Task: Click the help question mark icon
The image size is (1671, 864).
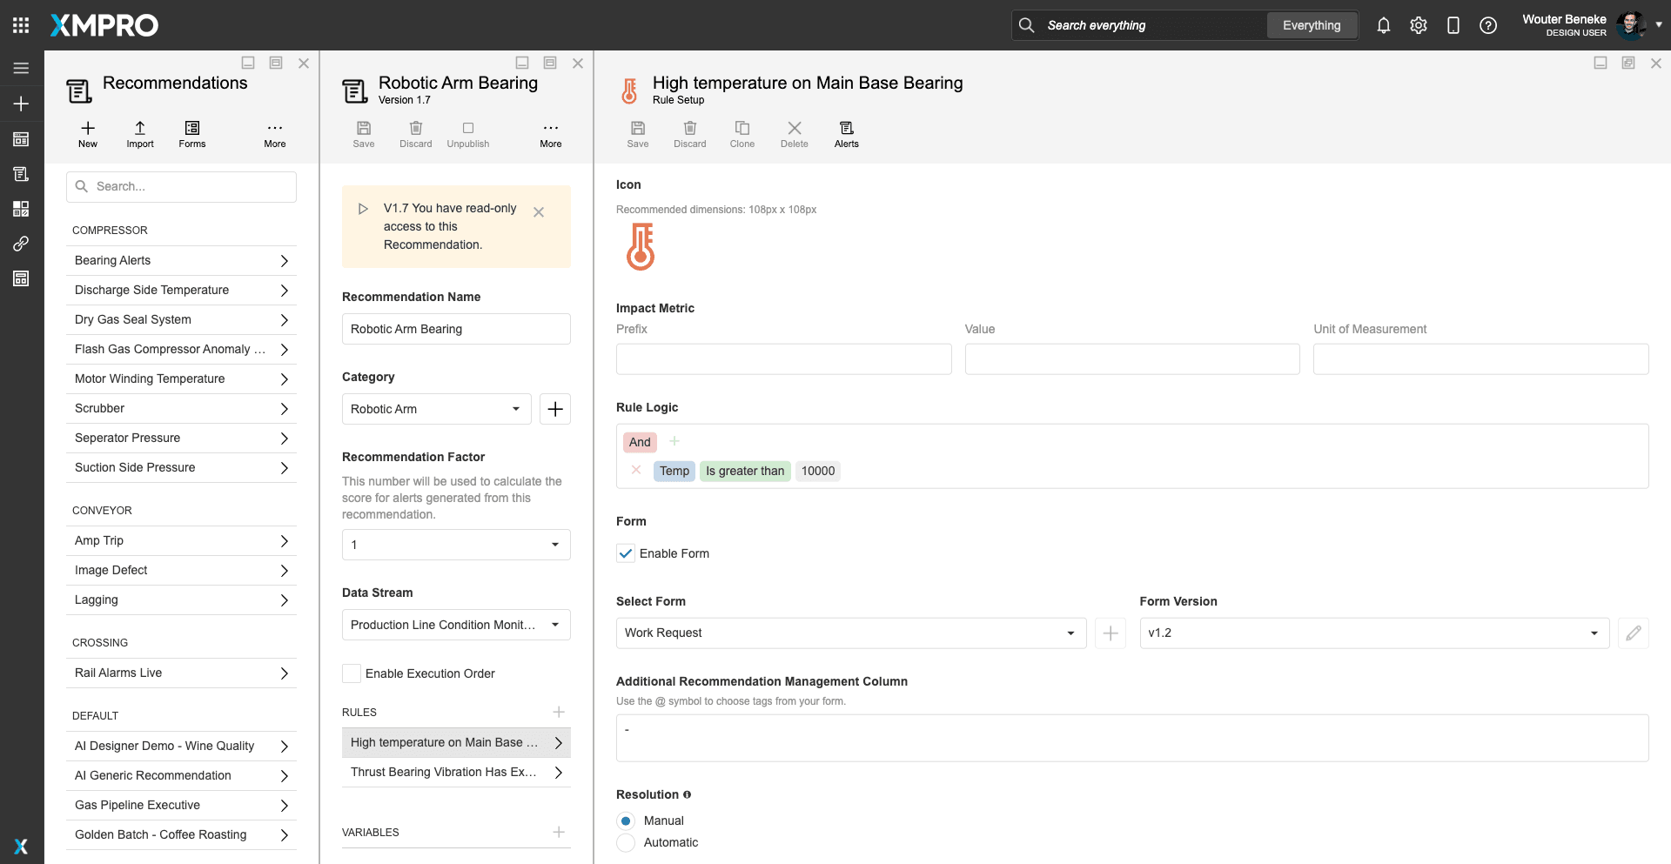Action: [1487, 25]
